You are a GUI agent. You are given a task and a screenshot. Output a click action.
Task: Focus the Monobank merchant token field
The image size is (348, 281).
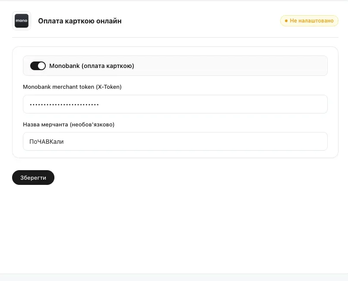pos(175,104)
